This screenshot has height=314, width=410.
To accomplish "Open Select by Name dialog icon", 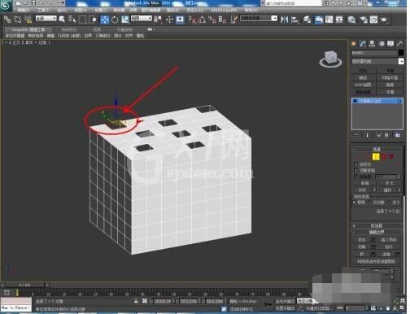I will tap(72, 20).
